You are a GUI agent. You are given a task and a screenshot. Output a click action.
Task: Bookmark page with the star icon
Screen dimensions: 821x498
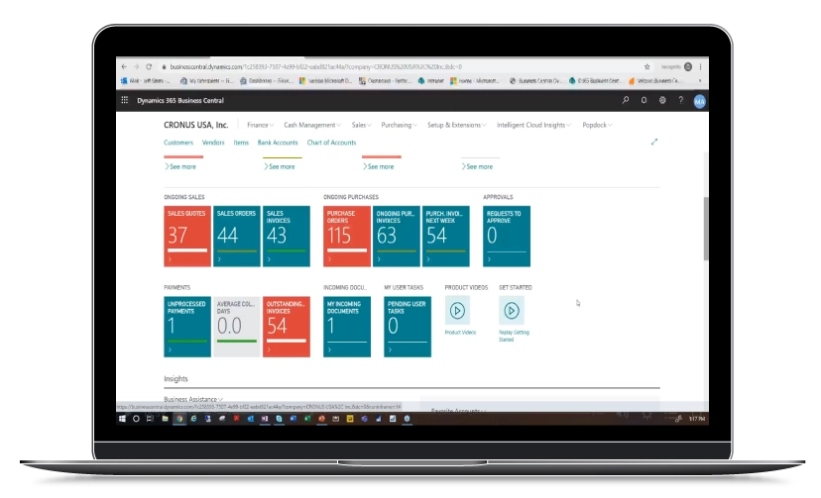tap(647, 67)
